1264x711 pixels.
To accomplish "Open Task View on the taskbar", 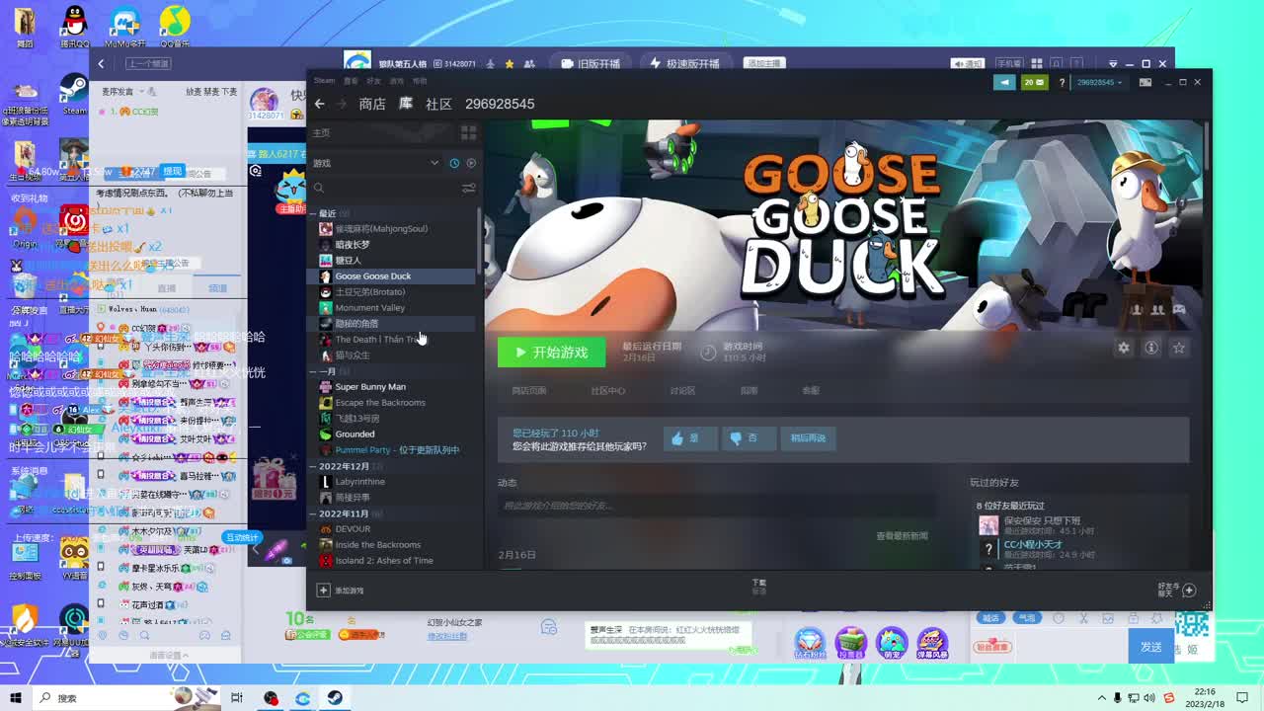I will coord(237,698).
